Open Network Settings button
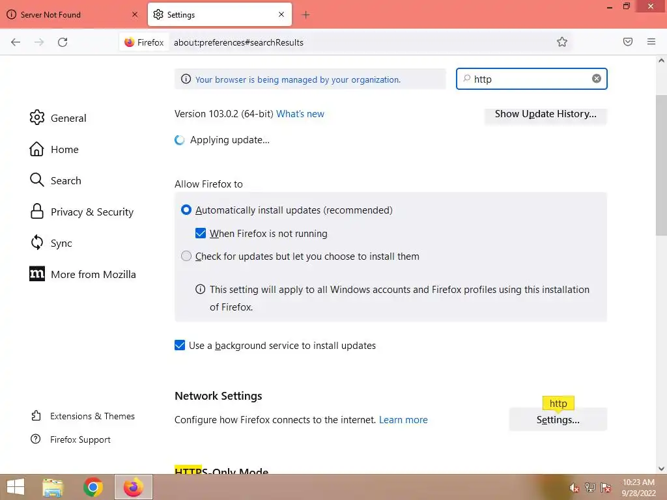 (558, 420)
